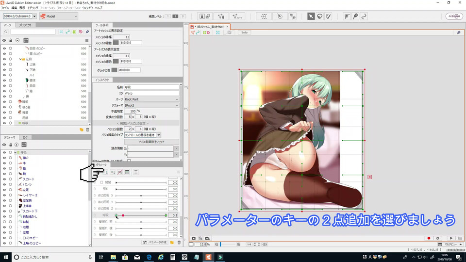Click the parameter palette layout icon
The height and width of the screenshot is (262, 466).
click(127, 172)
